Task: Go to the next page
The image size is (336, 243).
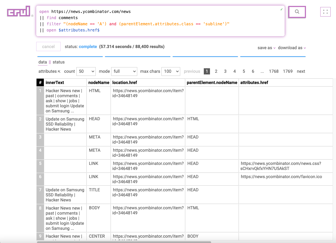Action: pos(301,71)
